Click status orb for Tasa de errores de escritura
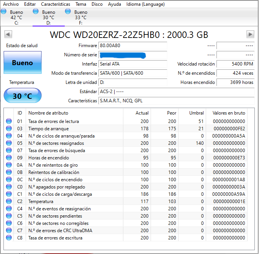 click(9, 238)
